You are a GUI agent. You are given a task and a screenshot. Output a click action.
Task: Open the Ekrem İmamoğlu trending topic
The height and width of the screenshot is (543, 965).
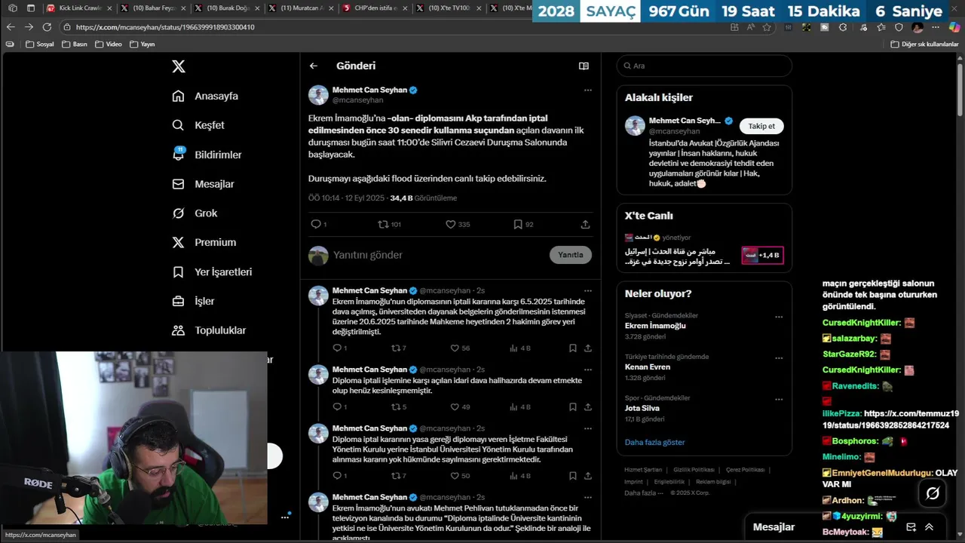(655, 326)
